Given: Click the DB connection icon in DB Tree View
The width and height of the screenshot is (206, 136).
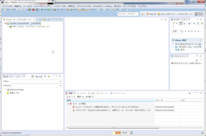Looking at the screenshot, I should [32, 76].
